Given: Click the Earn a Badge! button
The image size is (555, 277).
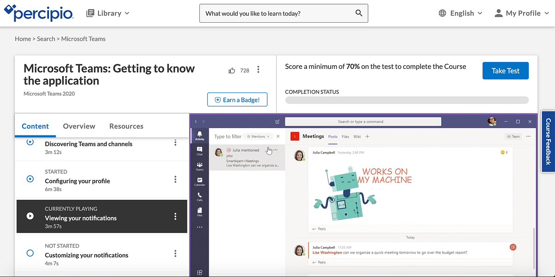Looking at the screenshot, I should [237, 99].
